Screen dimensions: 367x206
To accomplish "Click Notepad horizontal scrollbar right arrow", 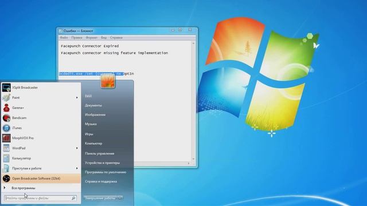I will pos(189,163).
